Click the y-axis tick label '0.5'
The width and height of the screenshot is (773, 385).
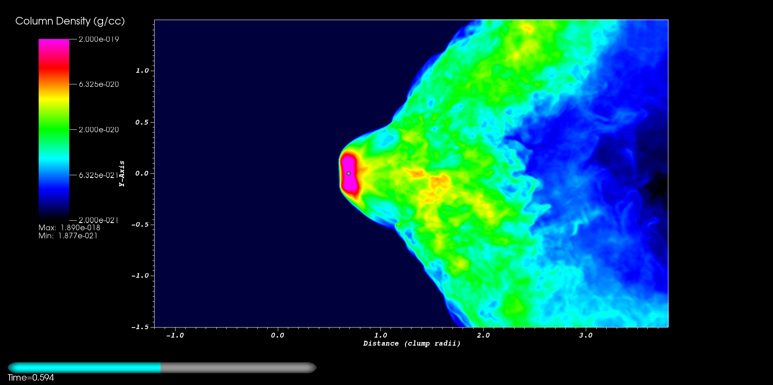point(142,122)
